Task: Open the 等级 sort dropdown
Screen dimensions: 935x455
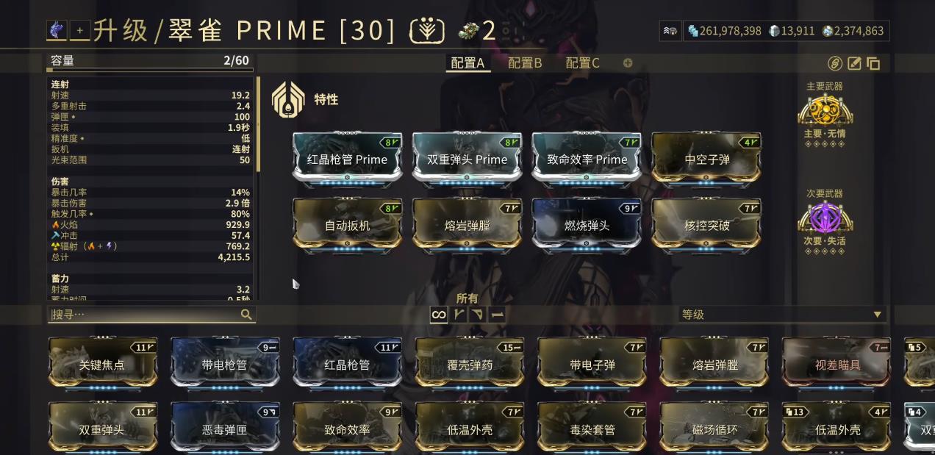Action: pyautogui.click(x=782, y=314)
